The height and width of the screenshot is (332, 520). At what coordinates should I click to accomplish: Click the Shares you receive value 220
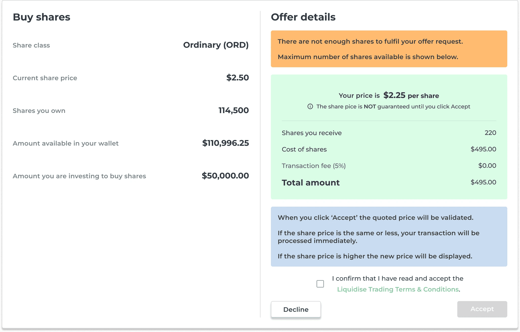[x=490, y=133]
